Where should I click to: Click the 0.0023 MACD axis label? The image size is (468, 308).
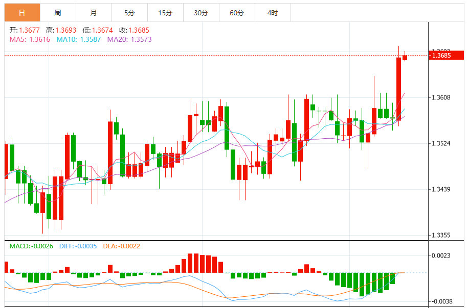[x=441, y=255]
